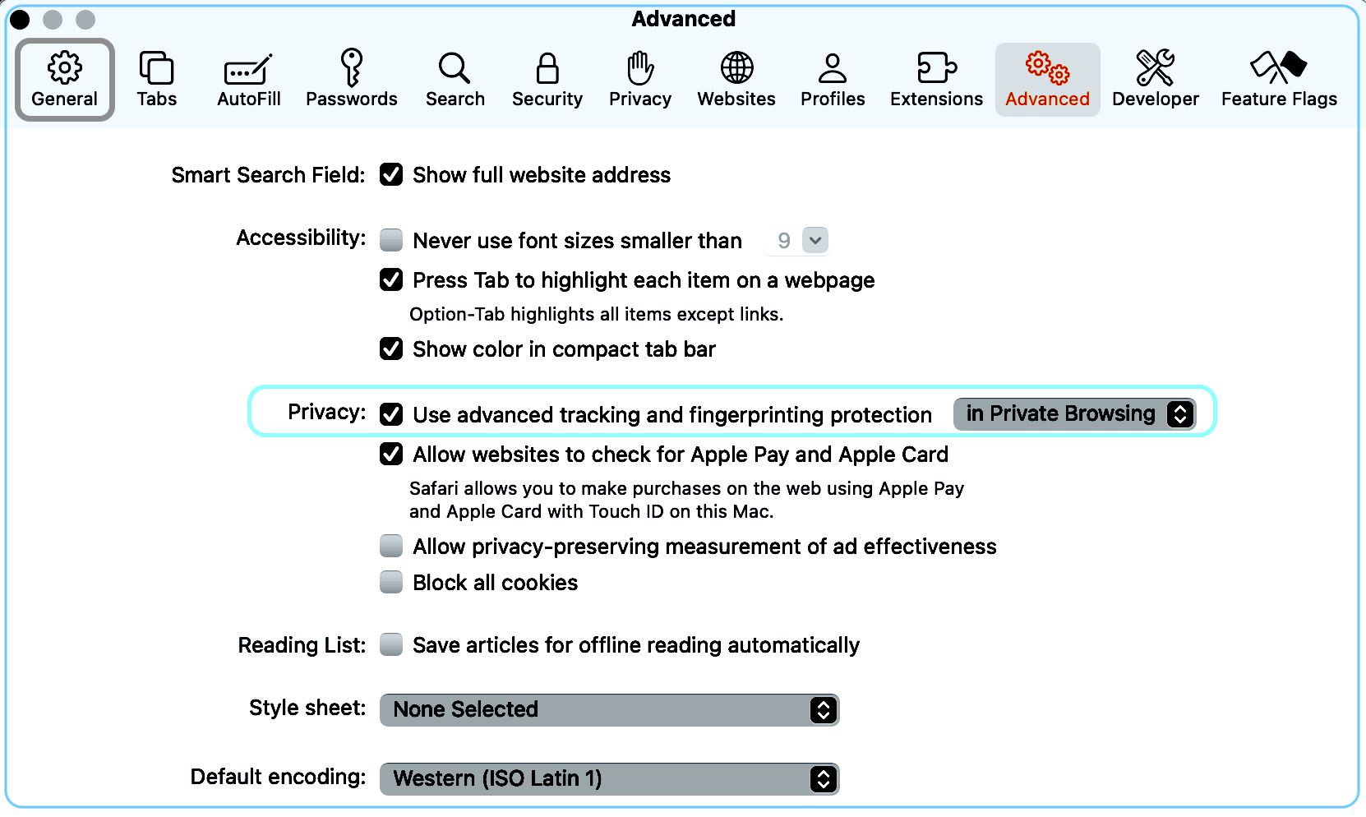
Task: Enable Never use font sizes smaller than
Action: [x=391, y=240]
